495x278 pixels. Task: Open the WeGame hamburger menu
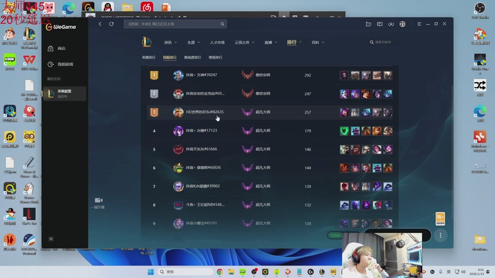pos(420,24)
